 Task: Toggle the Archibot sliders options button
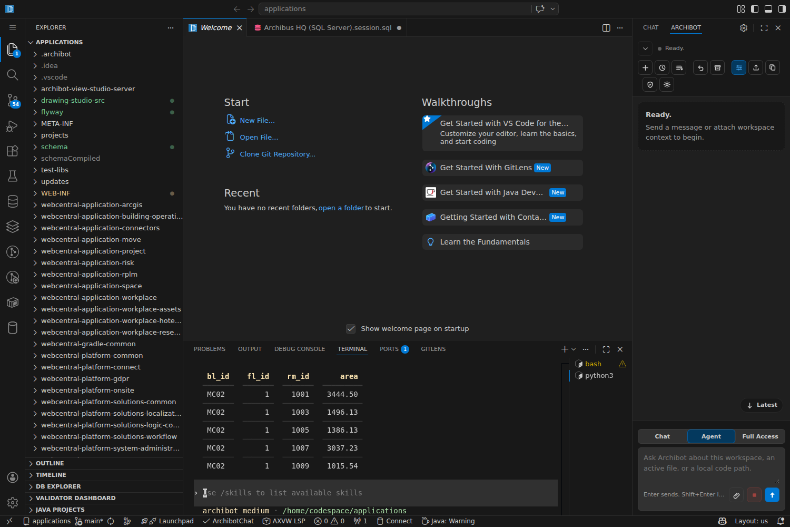[739, 67]
